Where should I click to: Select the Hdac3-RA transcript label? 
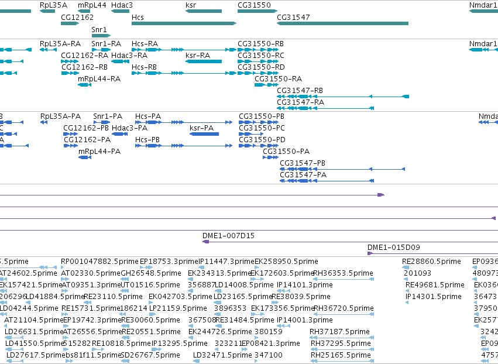(129, 55)
